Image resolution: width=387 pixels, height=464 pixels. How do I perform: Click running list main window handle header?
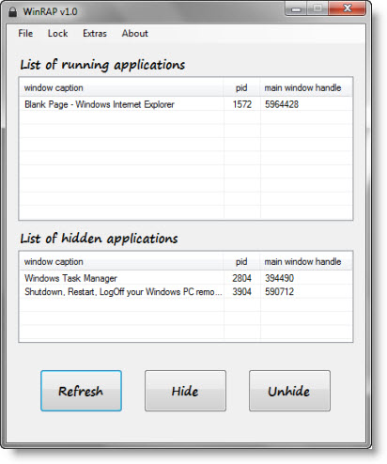click(x=306, y=87)
